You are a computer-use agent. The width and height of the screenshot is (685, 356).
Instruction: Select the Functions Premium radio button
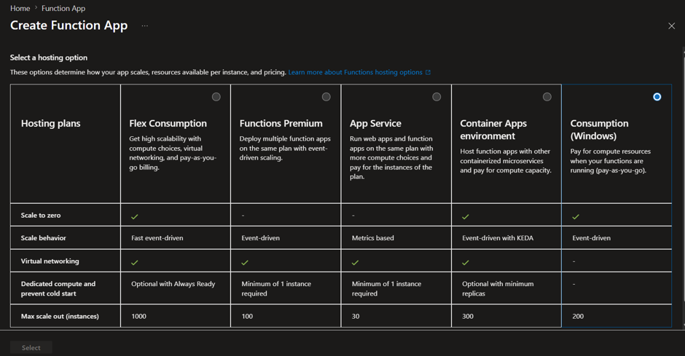pyautogui.click(x=326, y=97)
